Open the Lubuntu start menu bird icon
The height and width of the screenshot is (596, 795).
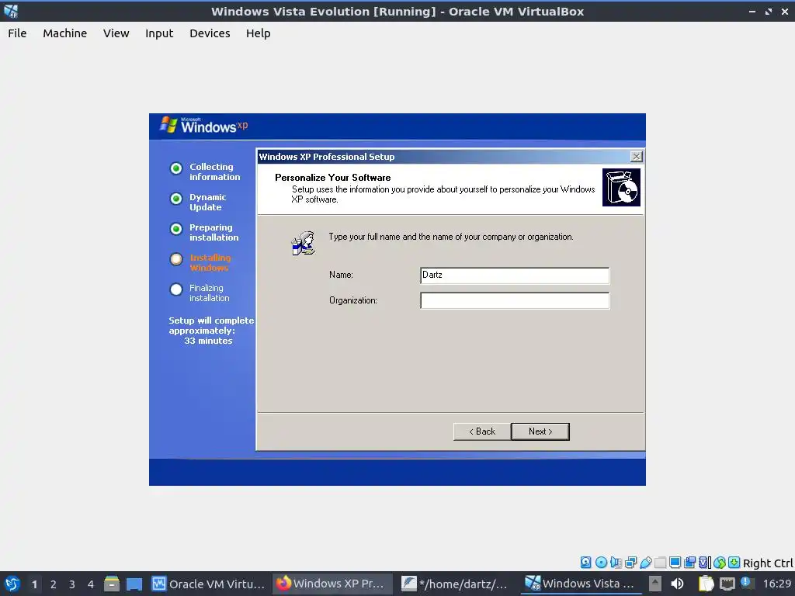(12, 584)
